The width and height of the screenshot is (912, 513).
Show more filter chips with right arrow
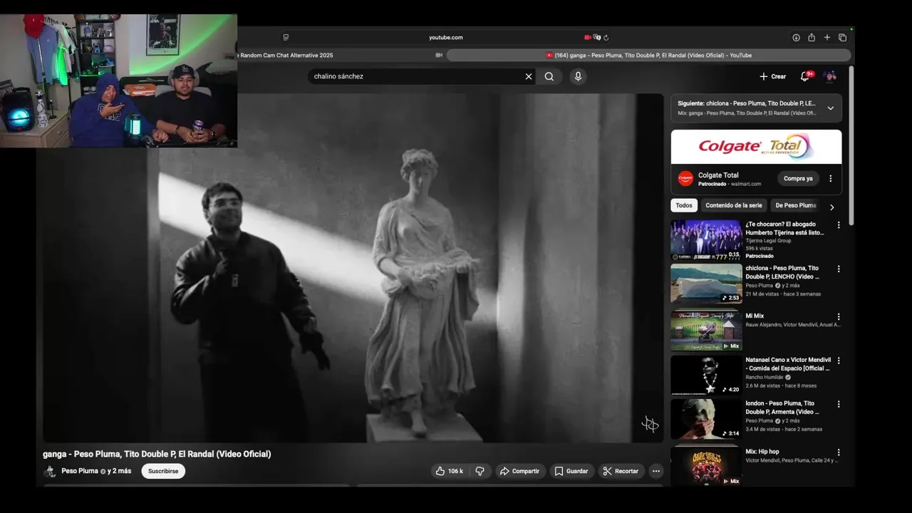click(x=831, y=207)
